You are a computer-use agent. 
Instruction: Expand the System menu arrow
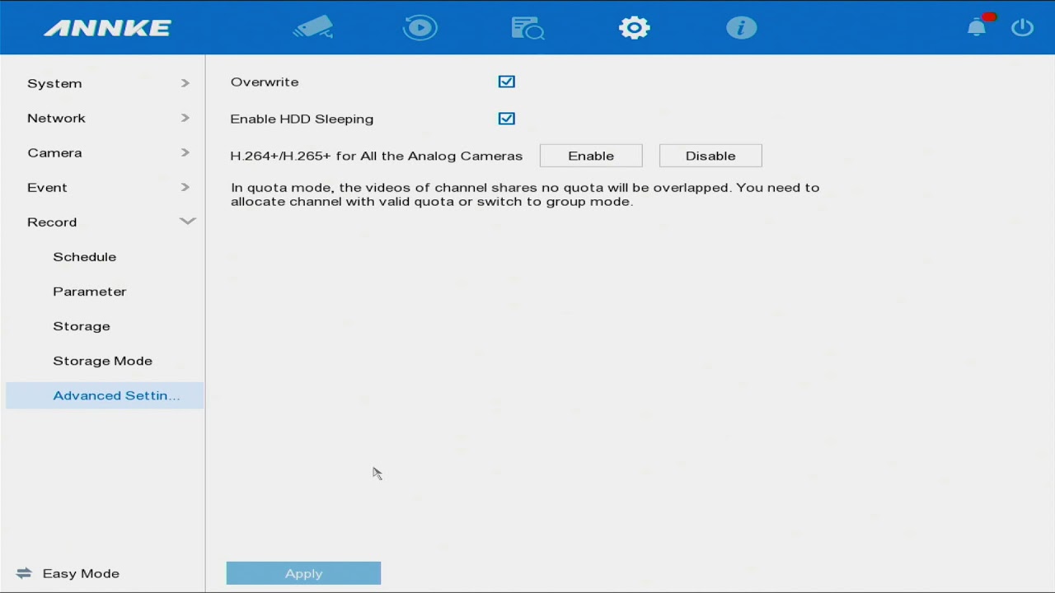point(185,83)
